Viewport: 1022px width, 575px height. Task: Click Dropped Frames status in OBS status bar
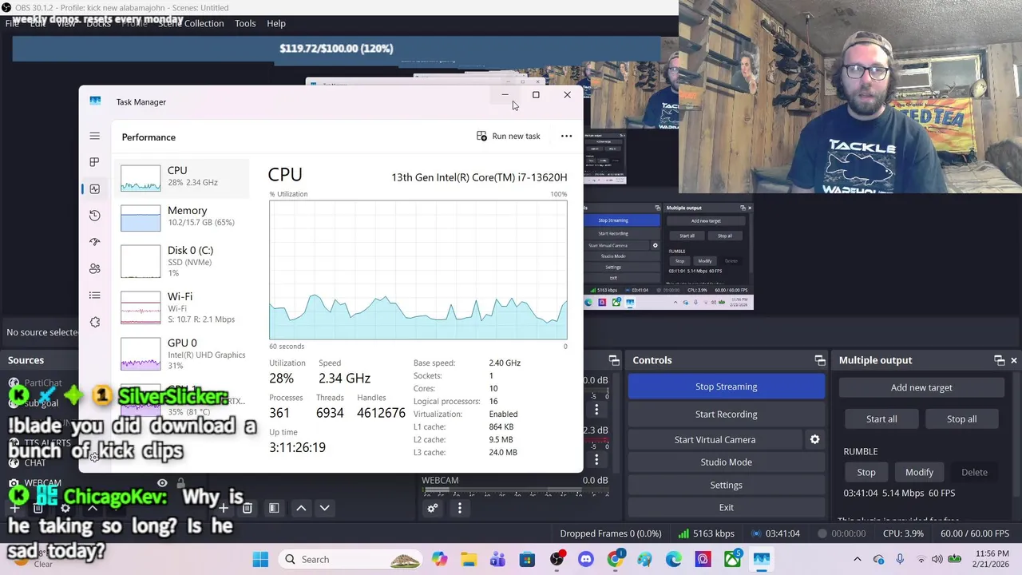[x=611, y=533]
